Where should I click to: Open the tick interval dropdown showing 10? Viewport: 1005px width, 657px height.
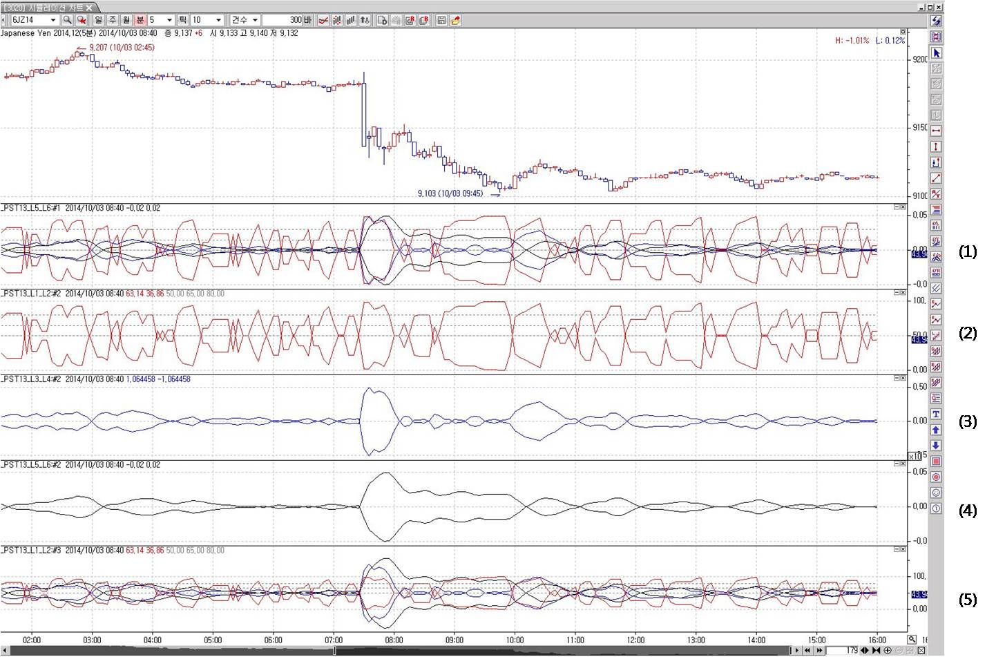219,20
